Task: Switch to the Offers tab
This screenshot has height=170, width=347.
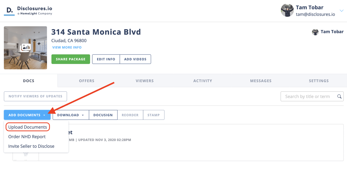Action: click(x=87, y=81)
